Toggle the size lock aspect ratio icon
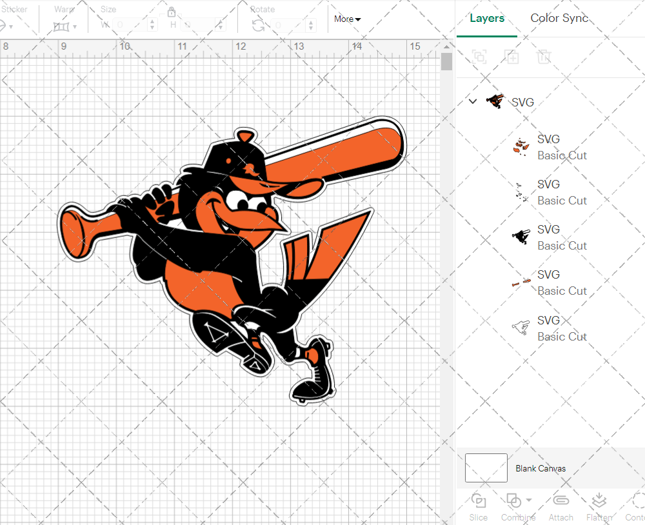Viewport: 645px width, 525px height. coord(172,12)
